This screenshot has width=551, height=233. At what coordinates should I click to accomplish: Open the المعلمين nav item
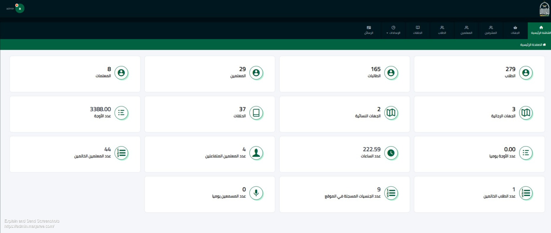pyautogui.click(x=466, y=30)
